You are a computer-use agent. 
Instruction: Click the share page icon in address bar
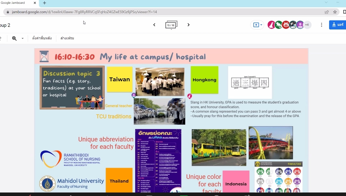tap(327, 12)
